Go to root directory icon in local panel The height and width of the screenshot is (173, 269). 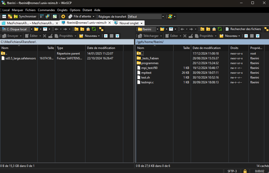82,29
